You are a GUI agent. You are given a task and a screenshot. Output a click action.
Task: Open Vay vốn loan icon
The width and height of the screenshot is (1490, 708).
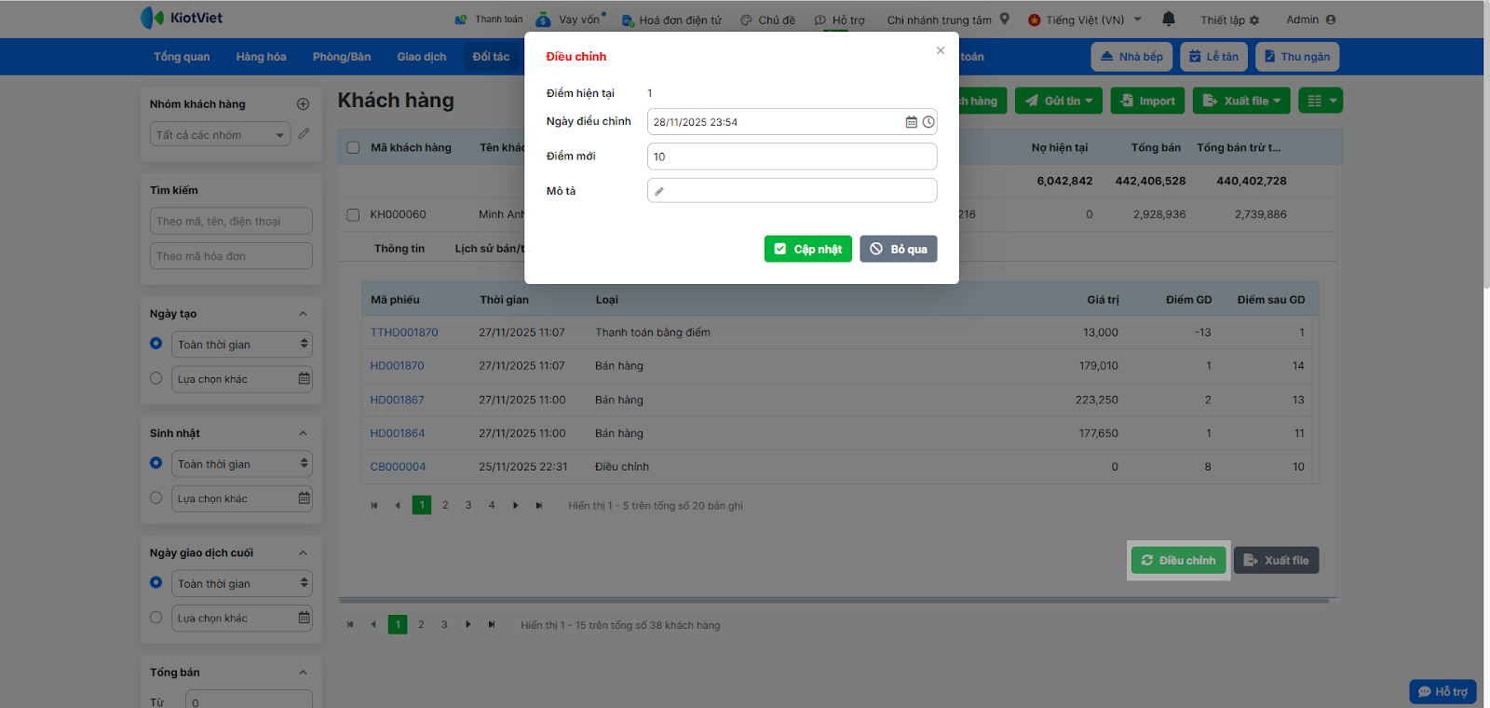[543, 19]
